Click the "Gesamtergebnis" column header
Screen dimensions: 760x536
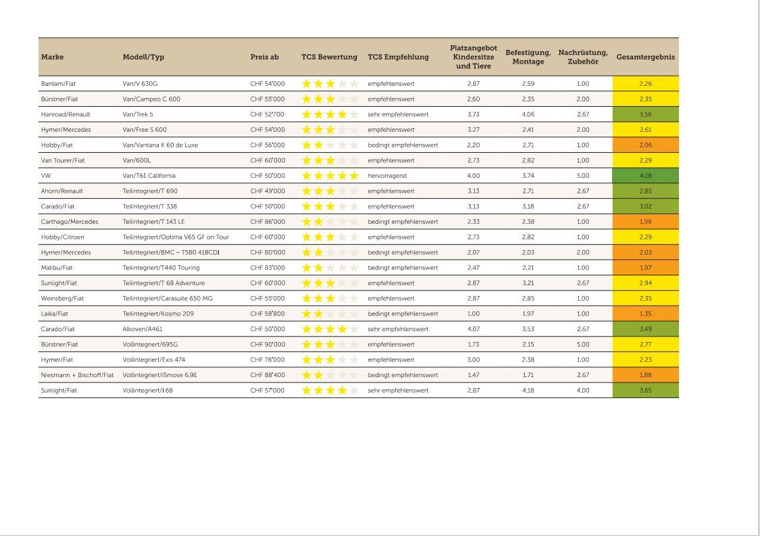pyautogui.click(x=646, y=57)
